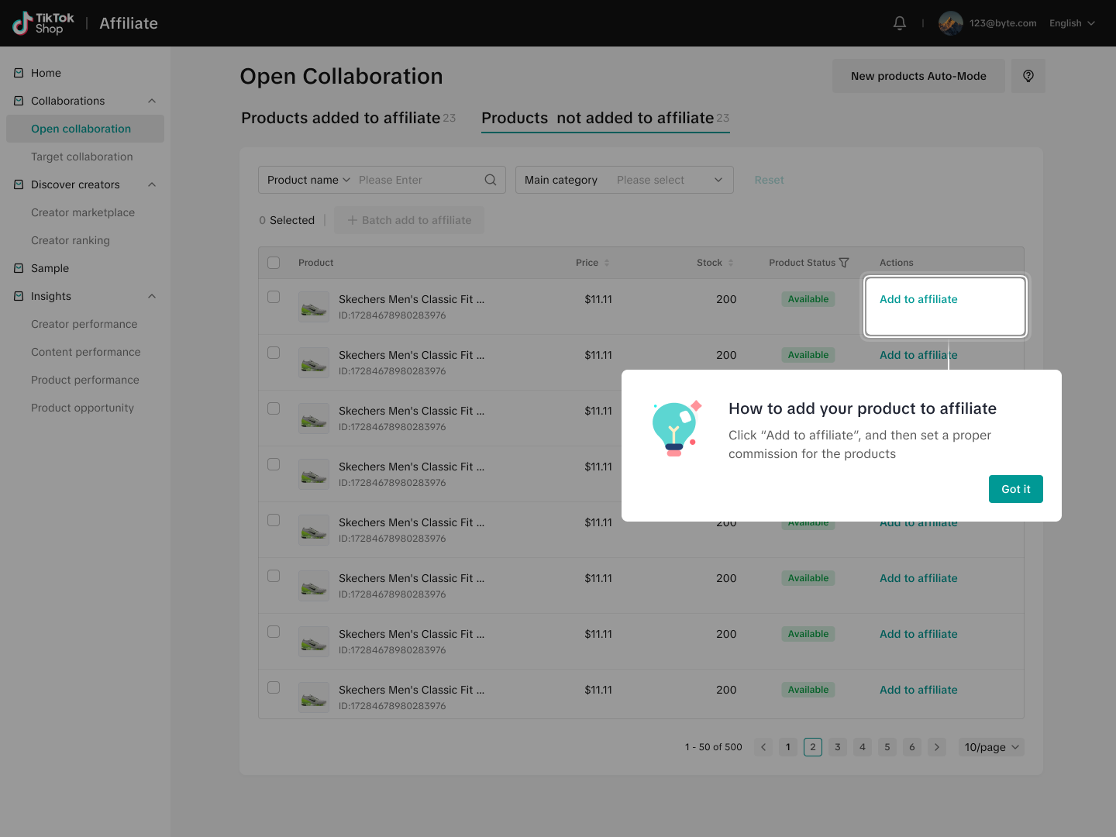Click the last product's shoe thumbnail
The width and height of the screenshot is (1116, 837).
tap(314, 697)
